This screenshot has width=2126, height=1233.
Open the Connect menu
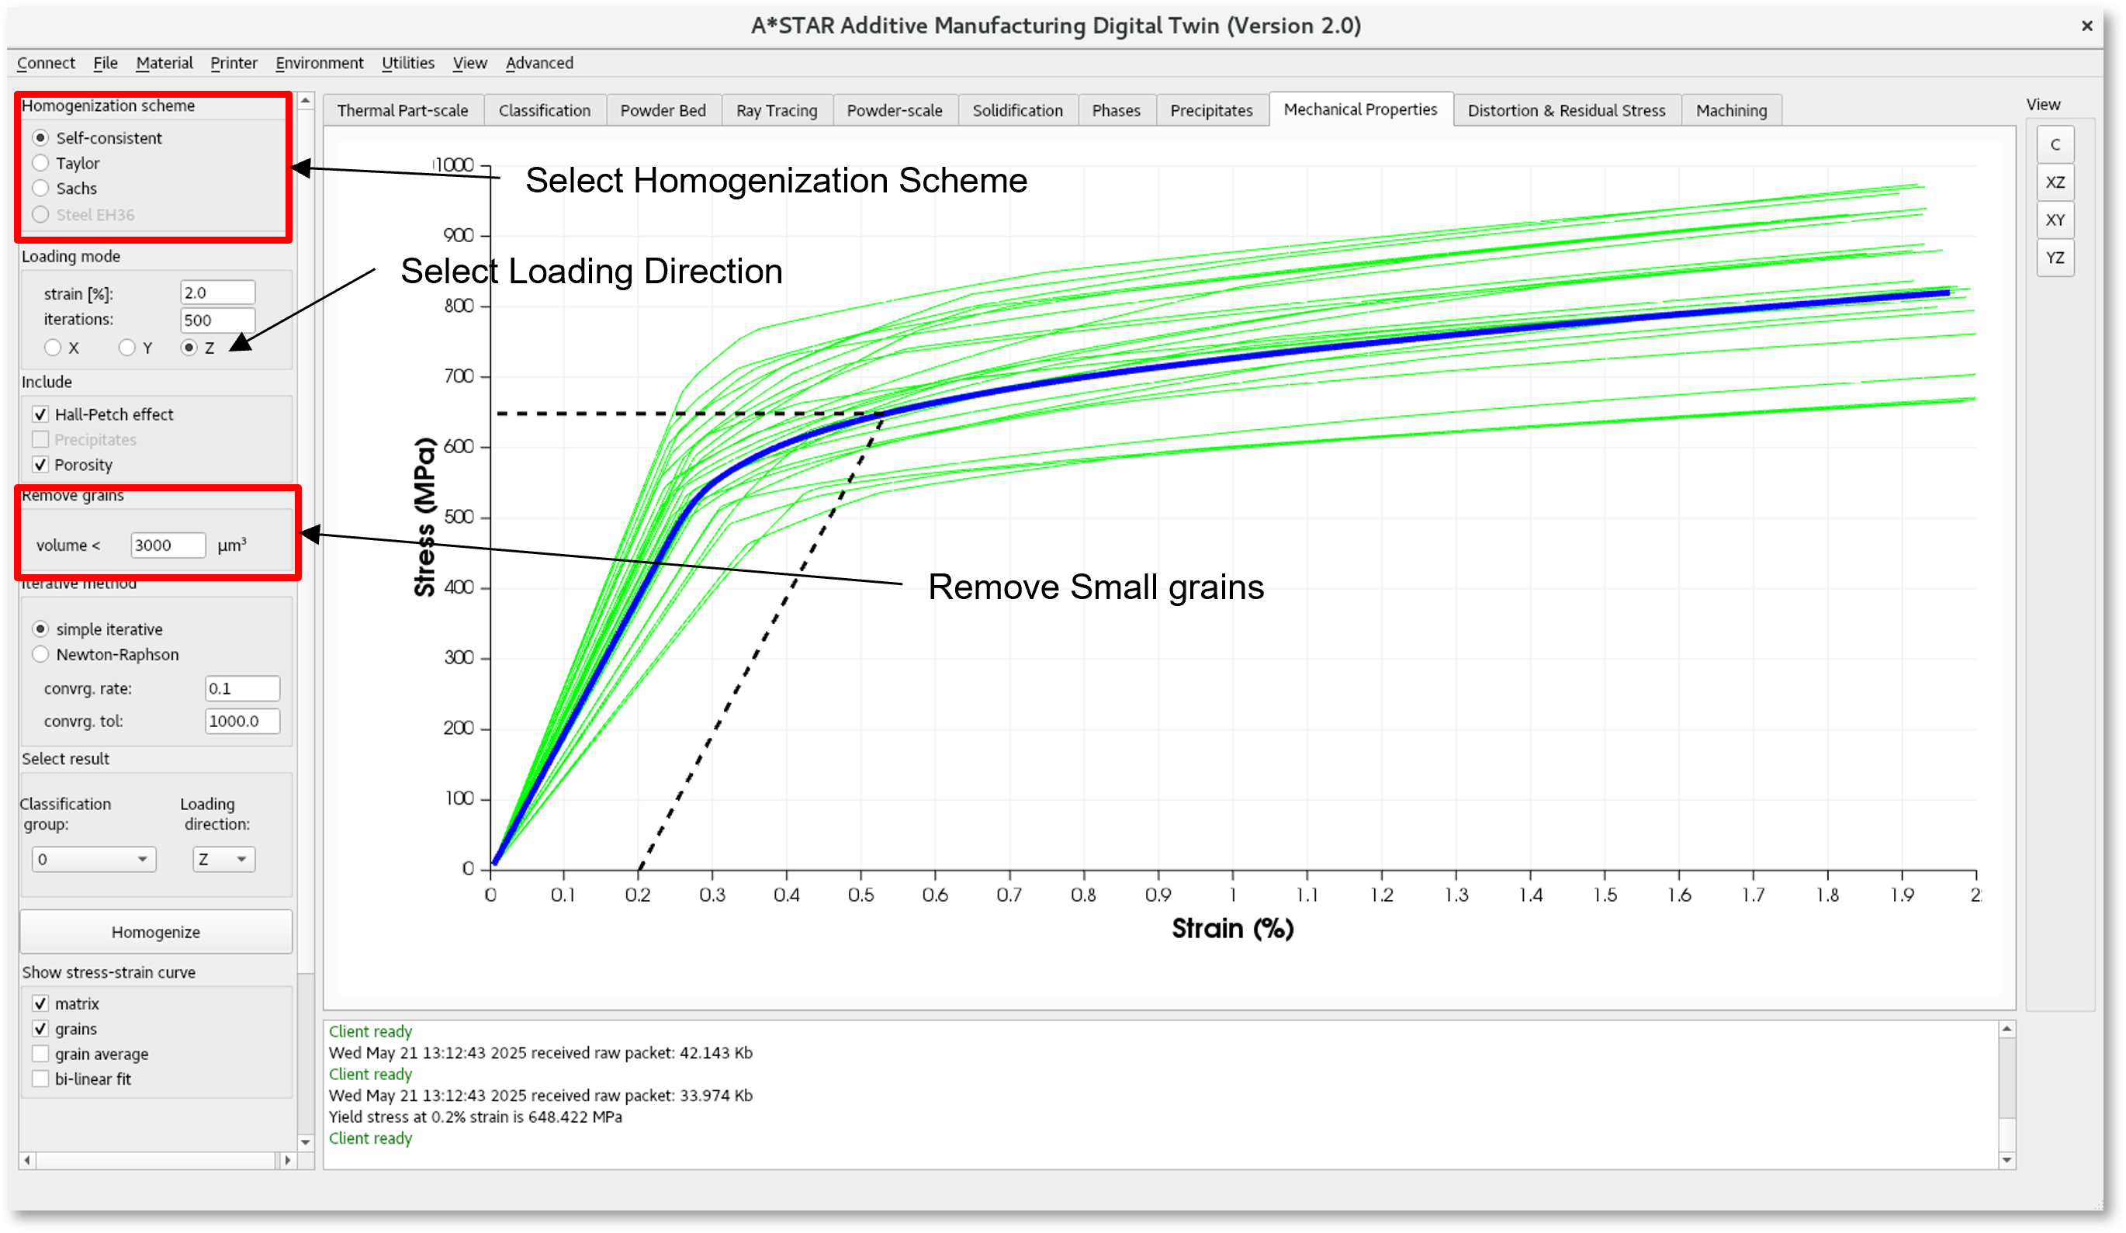pyautogui.click(x=46, y=64)
